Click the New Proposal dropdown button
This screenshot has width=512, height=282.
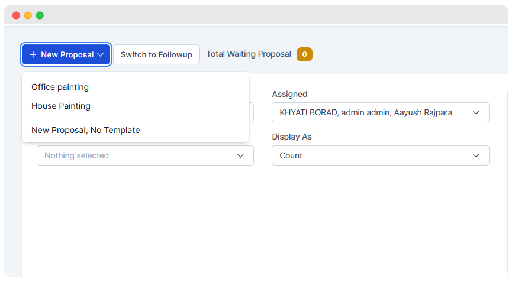point(66,54)
